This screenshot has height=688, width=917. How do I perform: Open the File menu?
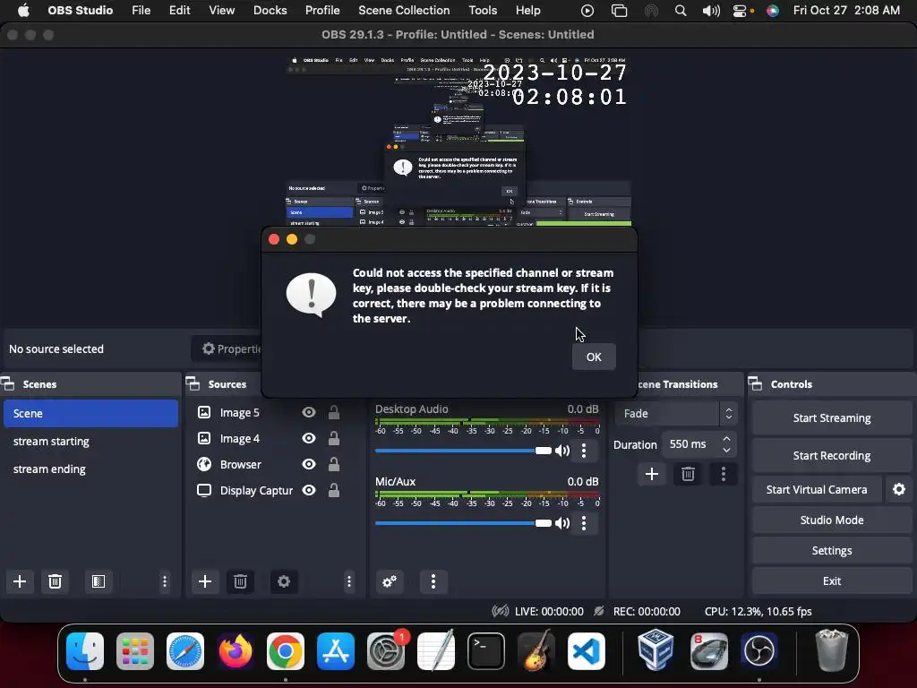point(141,11)
